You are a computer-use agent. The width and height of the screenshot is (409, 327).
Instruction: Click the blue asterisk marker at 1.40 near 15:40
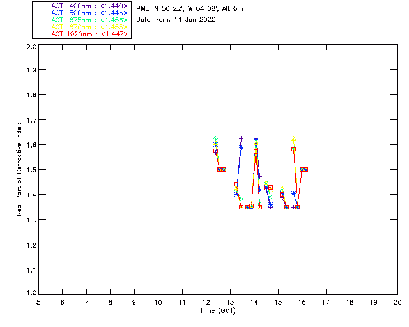[294, 194]
